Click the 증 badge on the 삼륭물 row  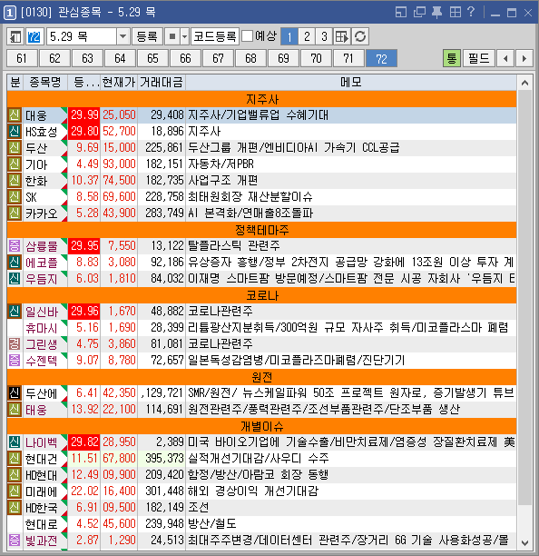tap(15, 245)
